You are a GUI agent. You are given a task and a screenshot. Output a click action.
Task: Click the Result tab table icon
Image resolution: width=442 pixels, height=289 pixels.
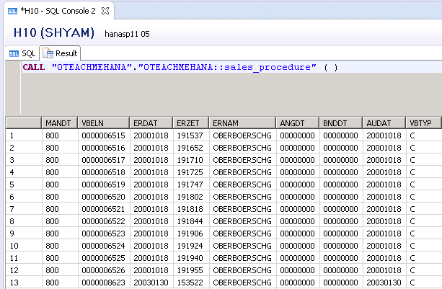pyautogui.click(x=48, y=53)
